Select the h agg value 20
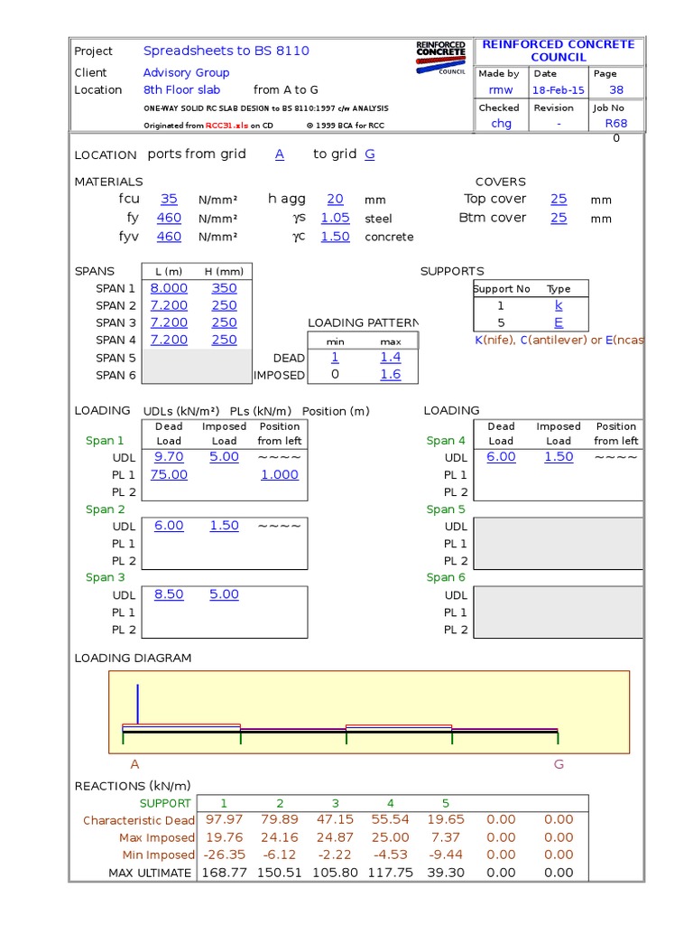Image resolution: width=693 pixels, height=925 pixels. 335,200
